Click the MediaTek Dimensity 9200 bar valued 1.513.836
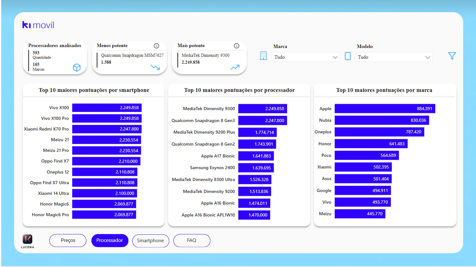The width and height of the screenshot is (476, 267). pyautogui.click(x=255, y=191)
